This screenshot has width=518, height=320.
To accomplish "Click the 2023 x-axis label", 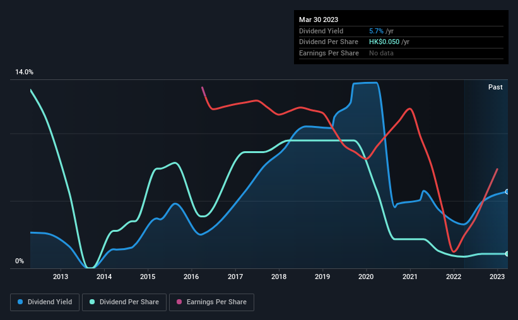I will click(497, 277).
